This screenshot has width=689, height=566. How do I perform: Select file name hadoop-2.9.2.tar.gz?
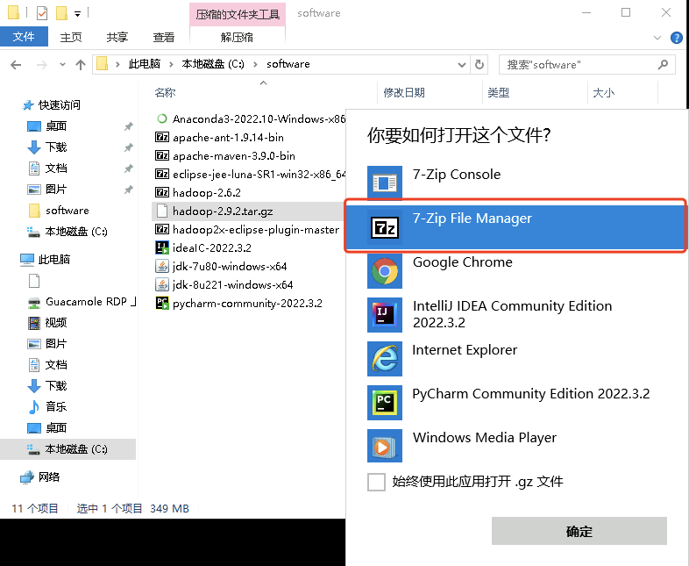223,211
